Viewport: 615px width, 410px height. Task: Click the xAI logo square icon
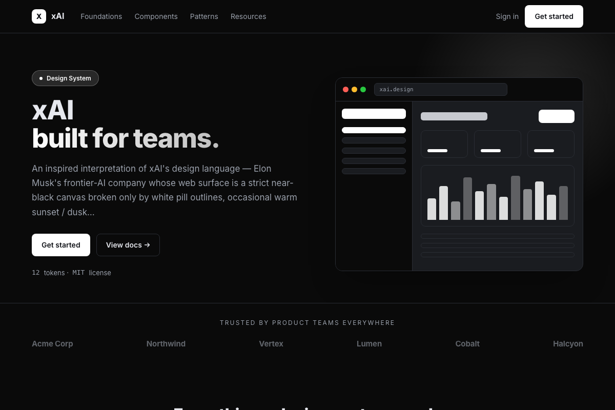tap(39, 16)
